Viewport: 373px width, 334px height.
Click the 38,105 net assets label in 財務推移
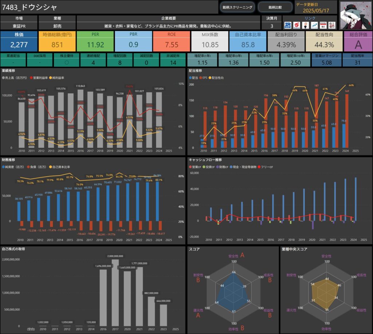coord(19,199)
